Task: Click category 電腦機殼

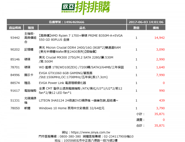Action: click(x=30, y=91)
